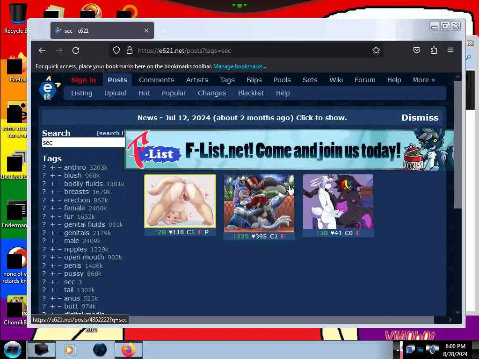Expand the news banner 'Click to show.'
479x359 pixels.
pos(321,118)
